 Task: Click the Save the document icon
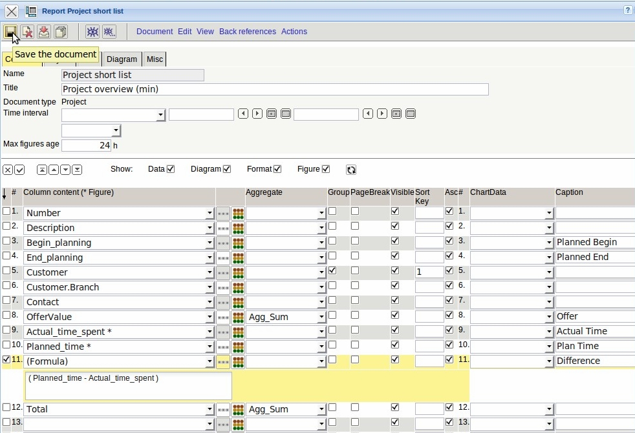[x=10, y=32]
